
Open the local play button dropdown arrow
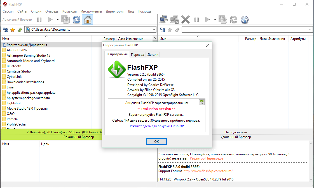58,20
